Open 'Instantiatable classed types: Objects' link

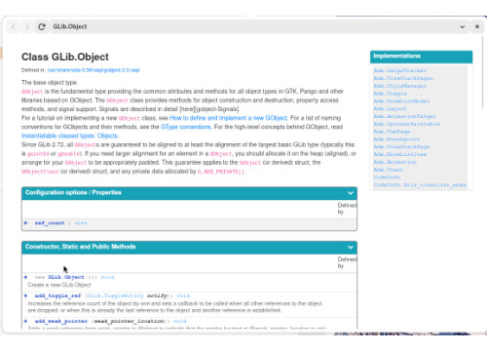pyautogui.click(x=70, y=136)
